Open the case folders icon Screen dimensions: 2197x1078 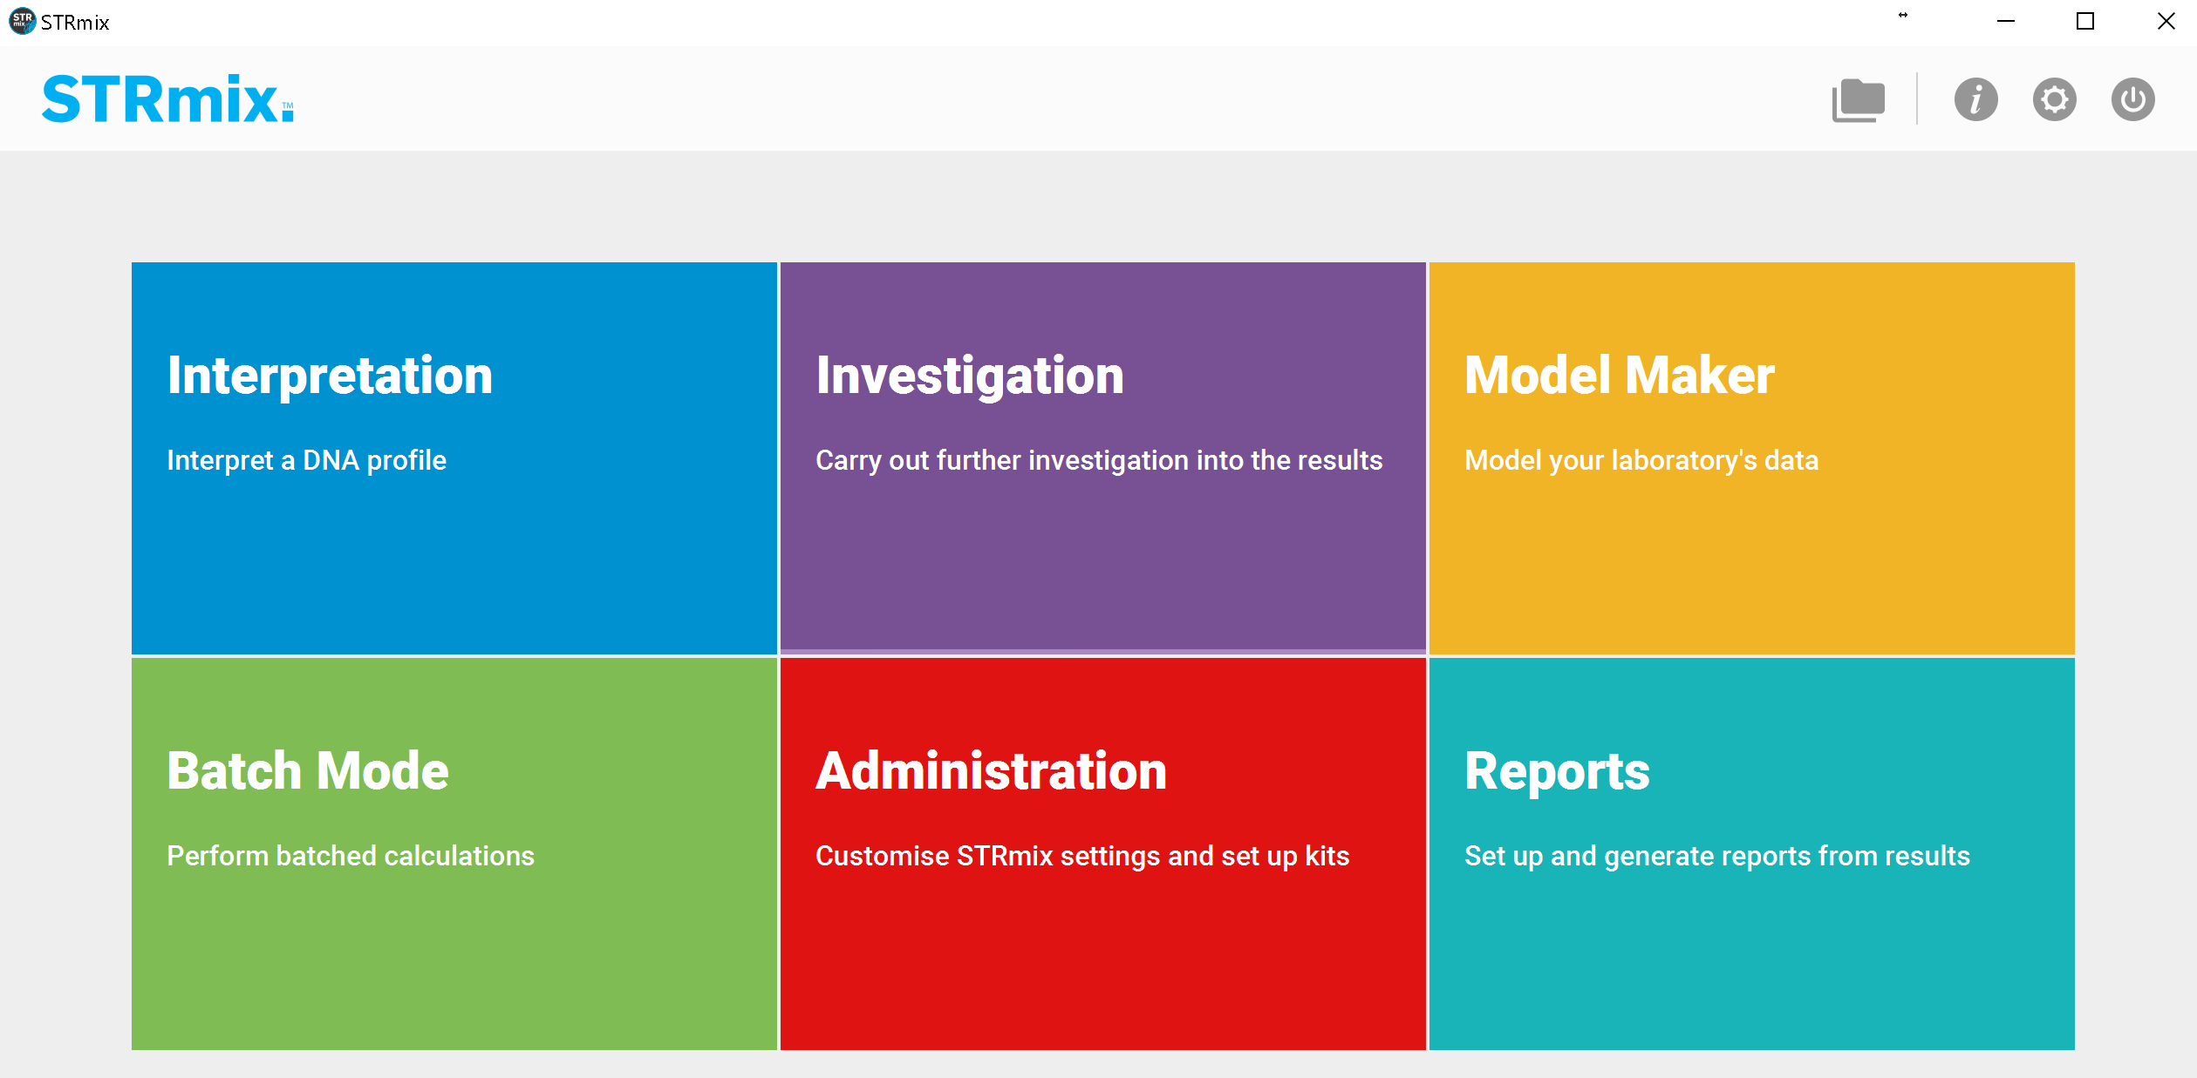tap(1858, 100)
